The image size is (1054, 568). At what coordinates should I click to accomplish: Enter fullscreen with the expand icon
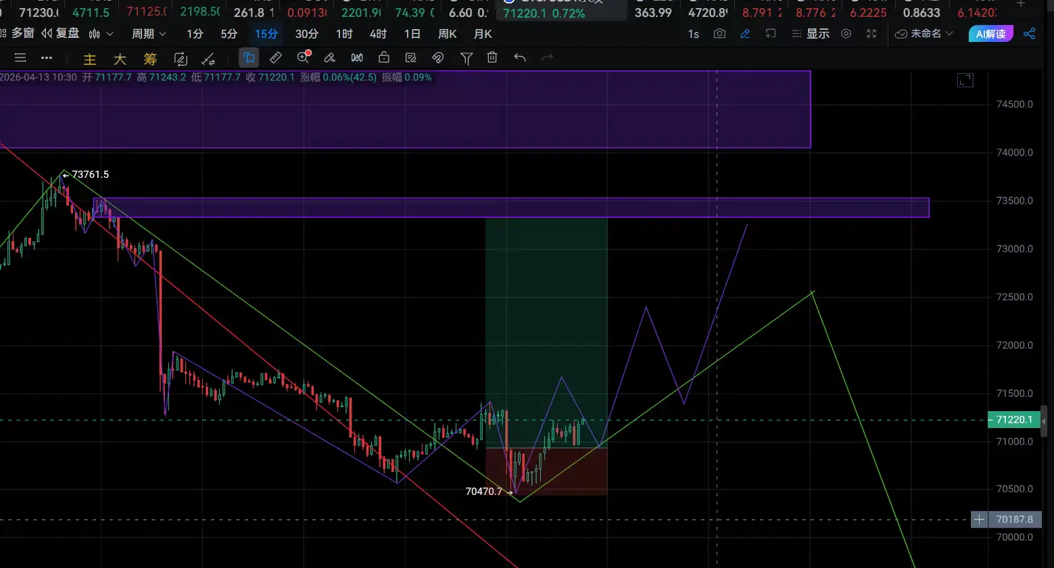point(871,34)
